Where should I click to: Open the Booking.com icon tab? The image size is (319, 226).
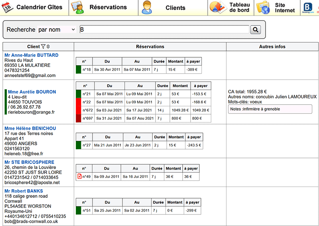click(x=308, y=8)
